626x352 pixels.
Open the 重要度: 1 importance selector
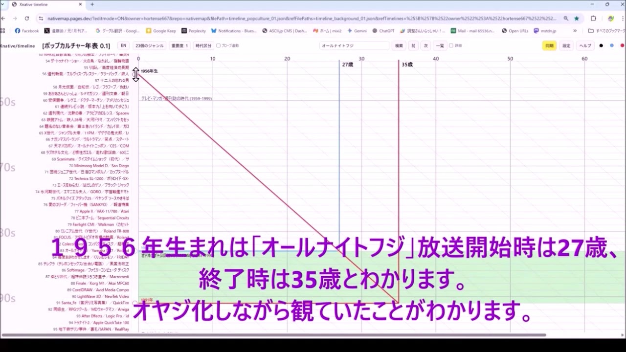(179, 45)
